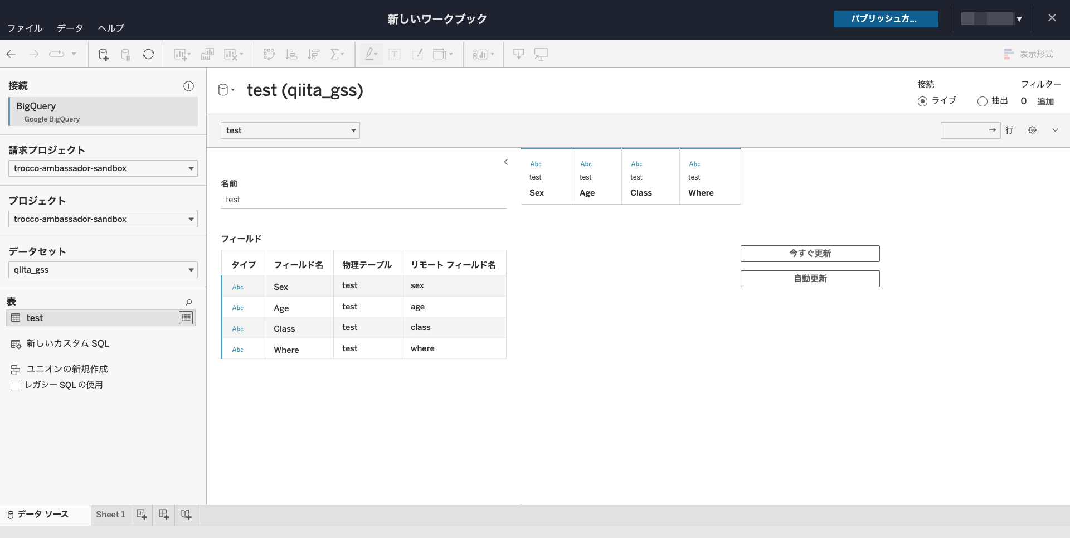Click the Publish As button
Viewport: 1070px width, 538px height.
[x=886, y=19]
